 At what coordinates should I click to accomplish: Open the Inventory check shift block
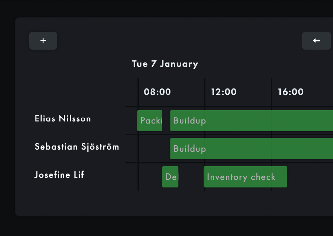(x=245, y=177)
